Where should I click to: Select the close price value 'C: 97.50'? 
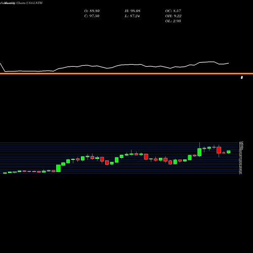click(92, 16)
